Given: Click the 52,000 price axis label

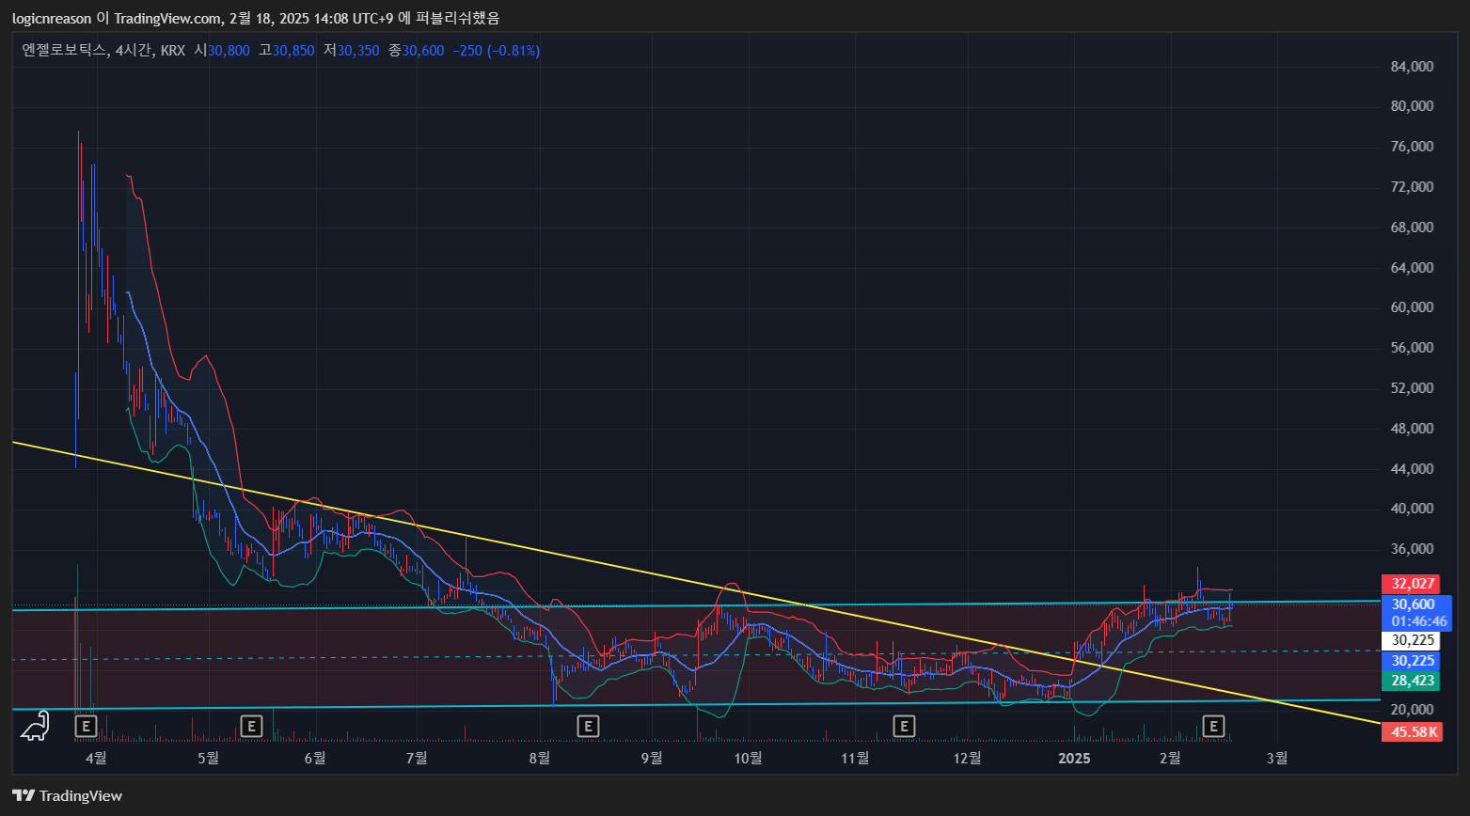Looking at the screenshot, I should (x=1412, y=388).
